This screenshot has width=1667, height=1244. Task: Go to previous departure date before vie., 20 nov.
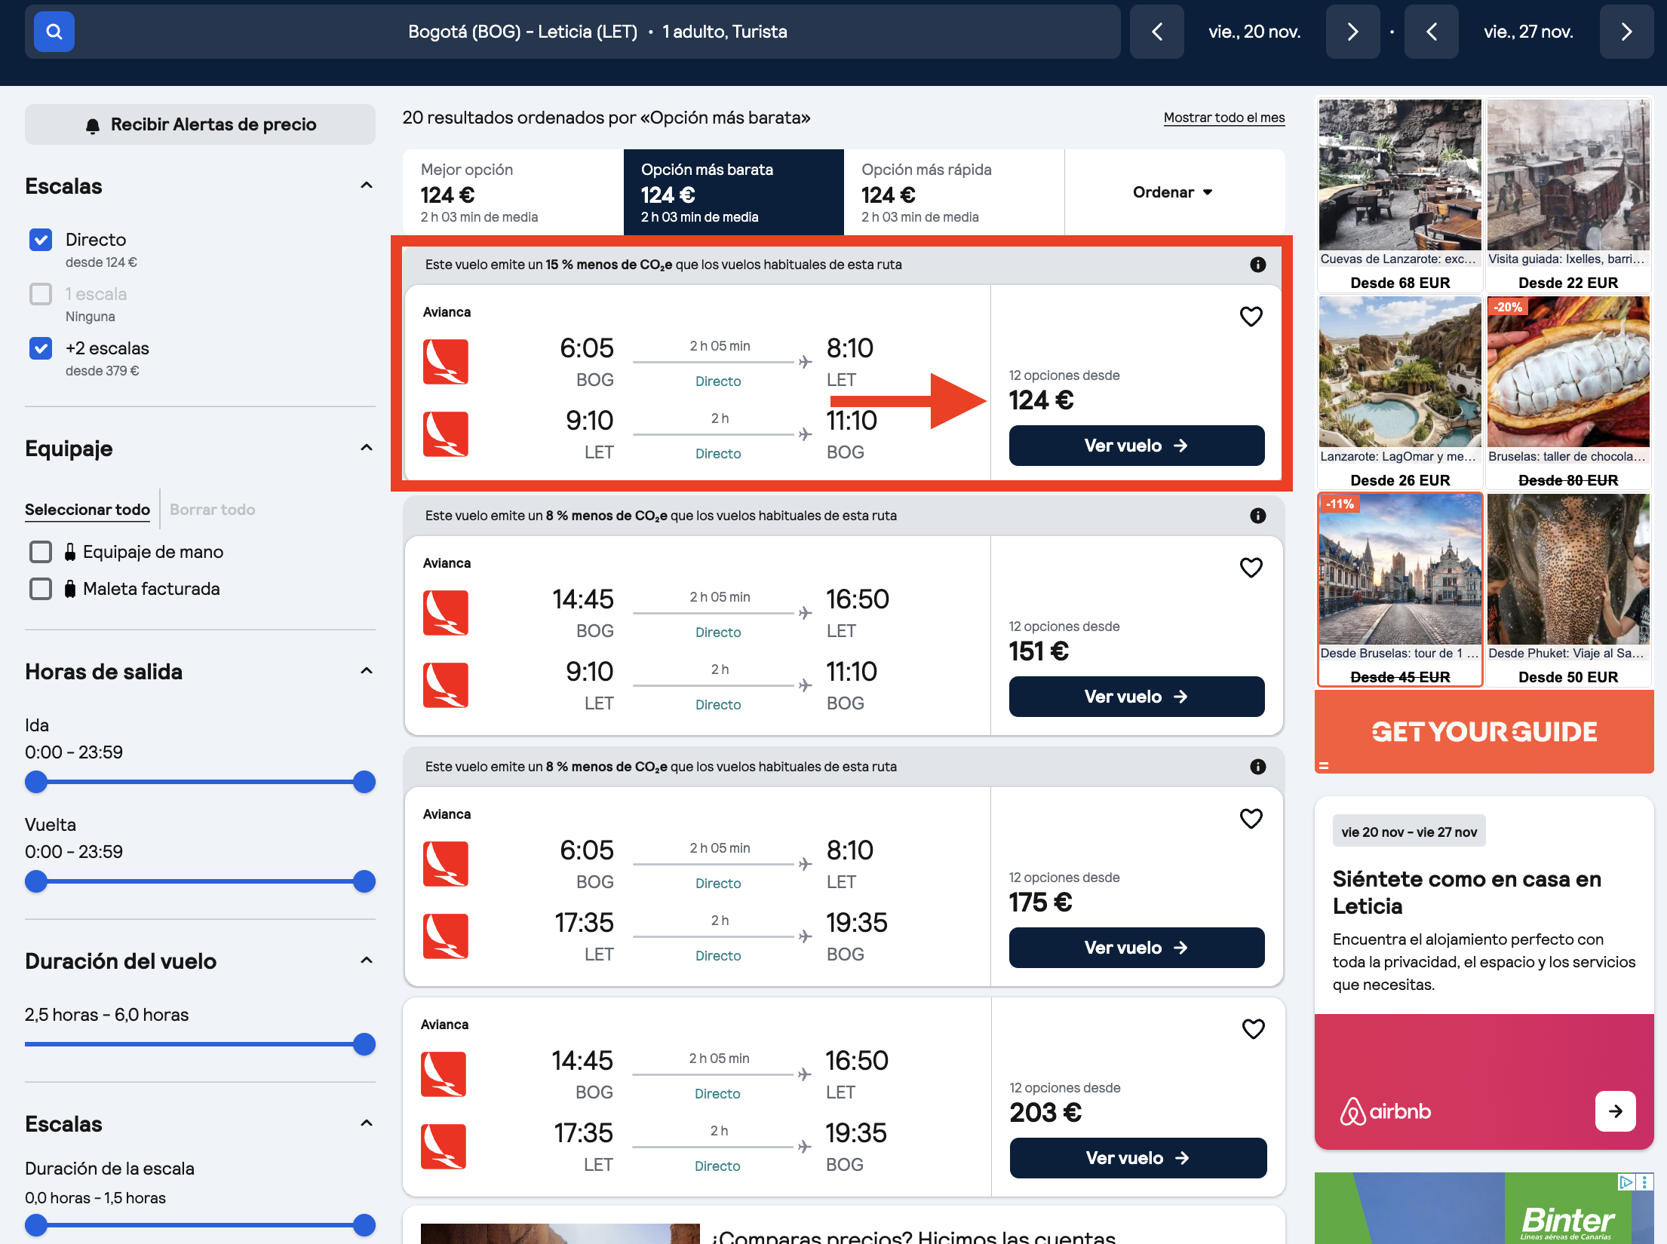click(x=1156, y=32)
